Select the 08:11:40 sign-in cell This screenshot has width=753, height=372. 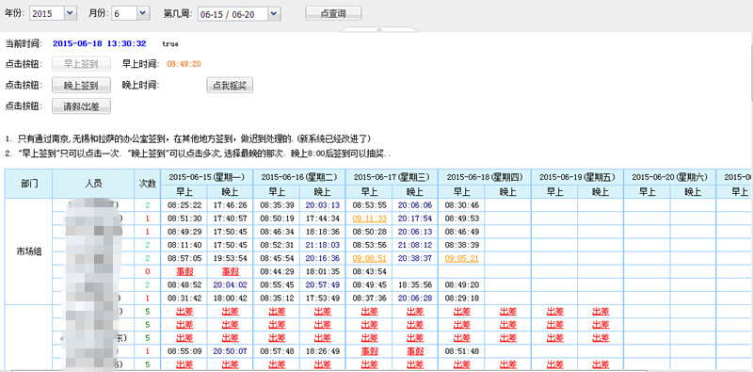184,245
